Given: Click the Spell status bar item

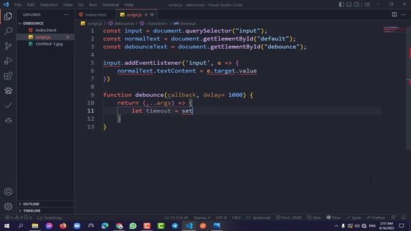Looking at the screenshot, I should 354,218.
